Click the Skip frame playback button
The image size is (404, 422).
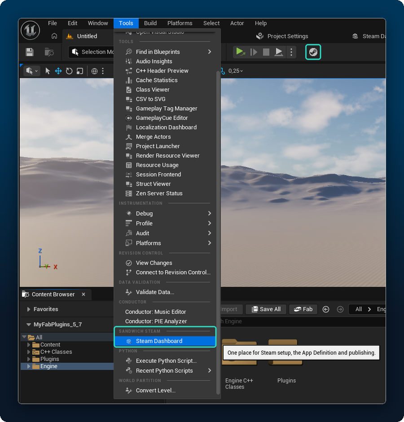(x=254, y=52)
